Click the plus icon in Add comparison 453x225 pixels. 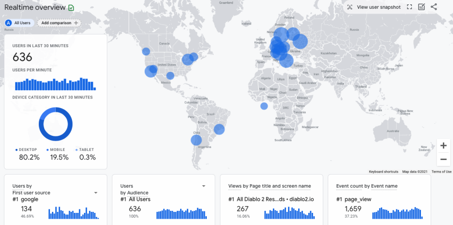[76, 23]
